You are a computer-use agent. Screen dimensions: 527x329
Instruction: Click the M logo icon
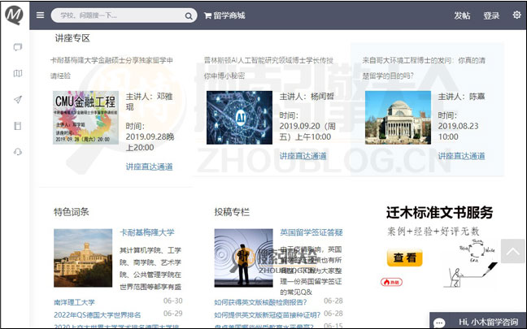[x=14, y=15]
